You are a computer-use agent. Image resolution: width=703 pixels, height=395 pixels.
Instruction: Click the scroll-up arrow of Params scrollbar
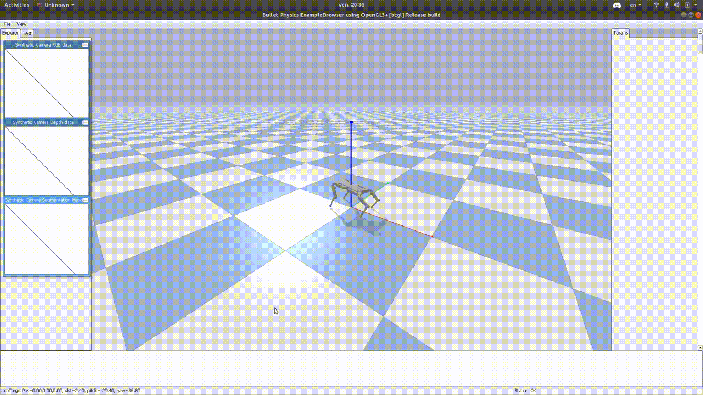pos(700,31)
